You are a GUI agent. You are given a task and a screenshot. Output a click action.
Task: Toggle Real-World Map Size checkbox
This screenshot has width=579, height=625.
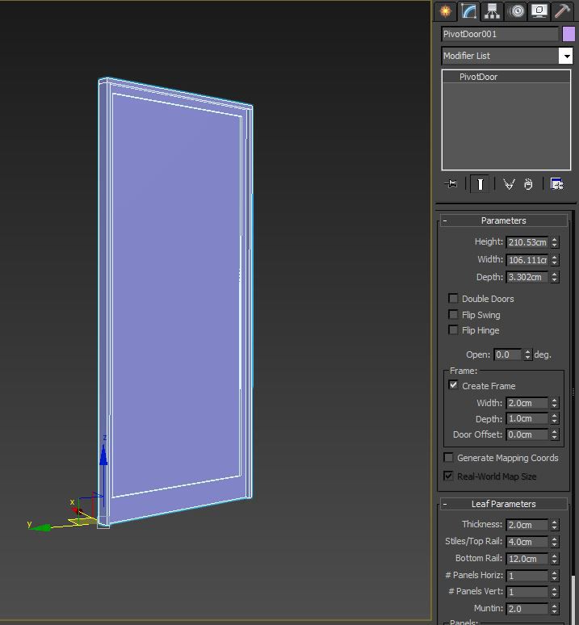[448, 476]
